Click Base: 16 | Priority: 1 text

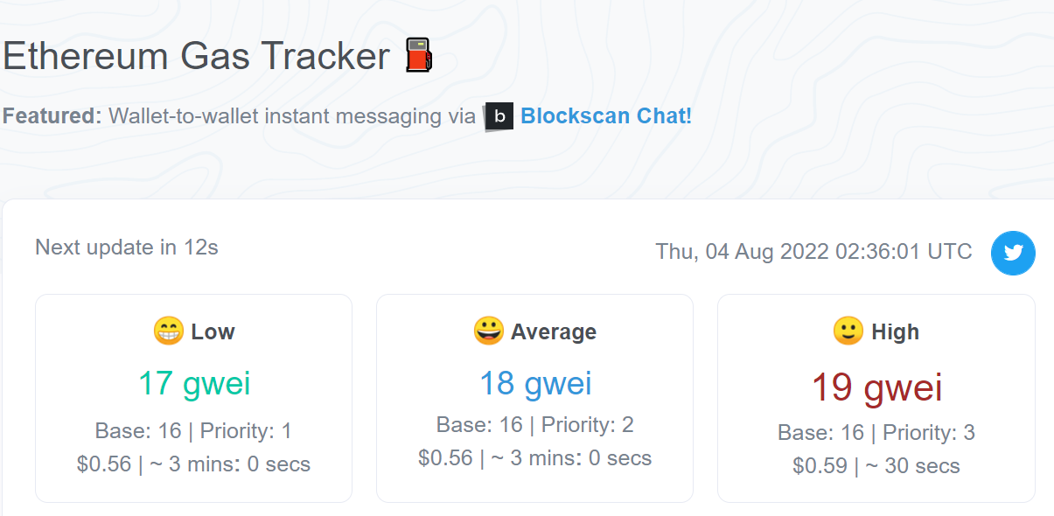tap(193, 430)
